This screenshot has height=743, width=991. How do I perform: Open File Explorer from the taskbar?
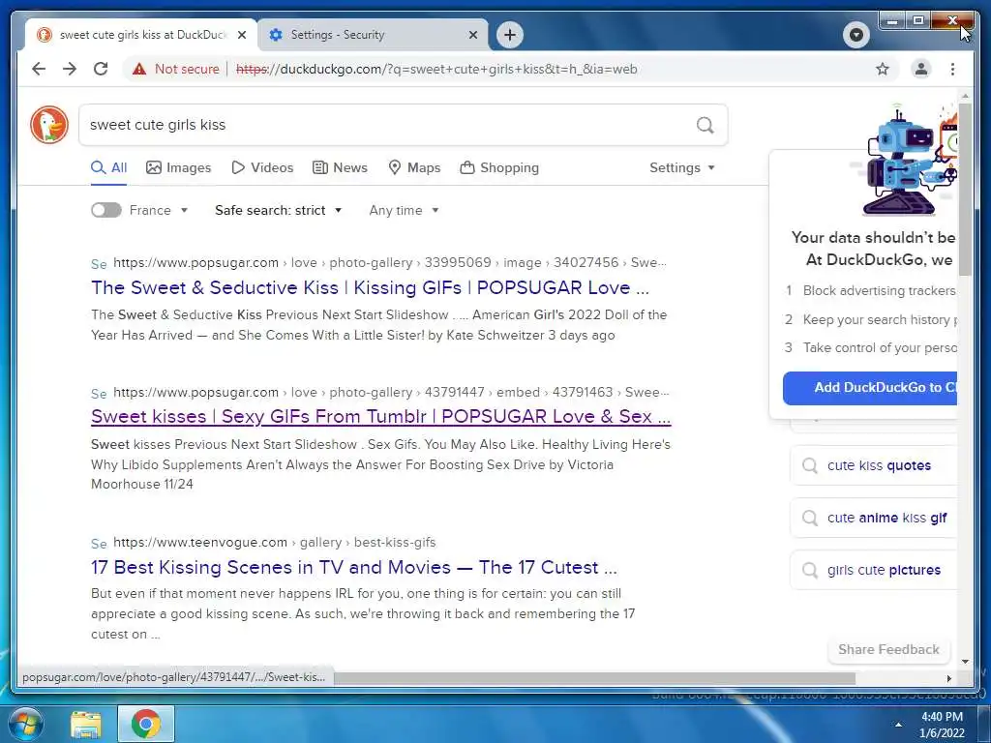pos(85,724)
